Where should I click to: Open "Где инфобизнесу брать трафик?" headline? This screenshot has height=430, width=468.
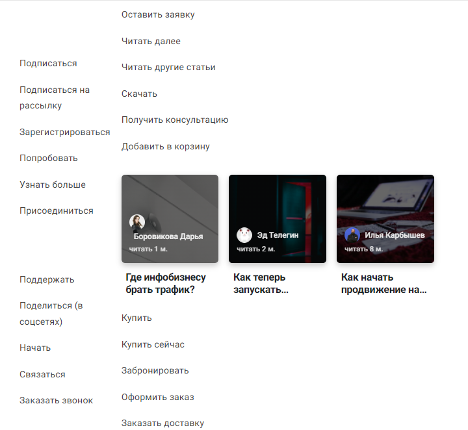click(166, 283)
